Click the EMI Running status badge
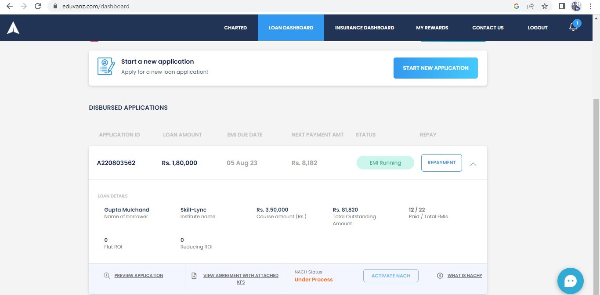 coord(385,163)
